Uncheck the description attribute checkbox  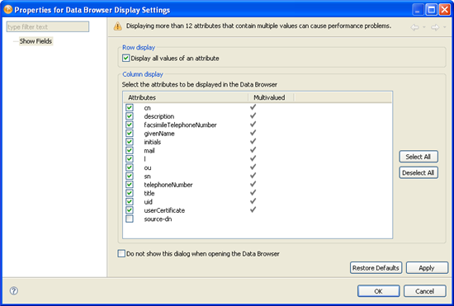point(130,116)
